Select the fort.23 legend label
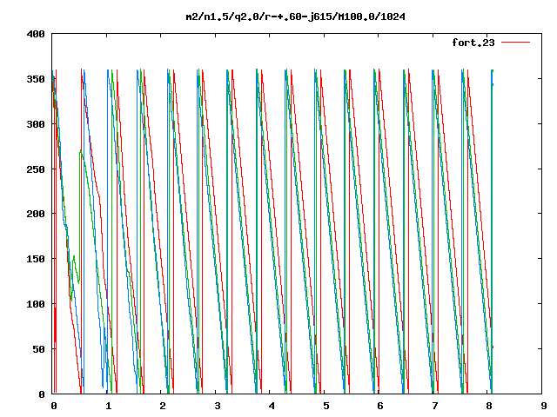 (473, 43)
